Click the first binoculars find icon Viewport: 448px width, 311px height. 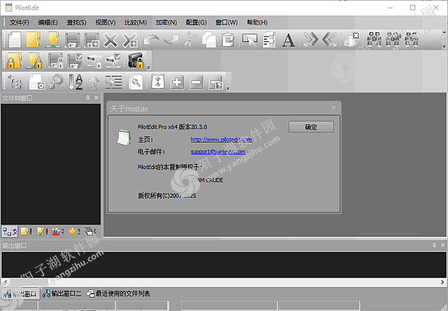pyautogui.click(x=374, y=40)
